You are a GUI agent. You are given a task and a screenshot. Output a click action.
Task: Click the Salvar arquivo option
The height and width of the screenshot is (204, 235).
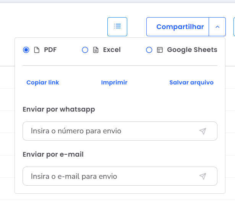click(191, 83)
